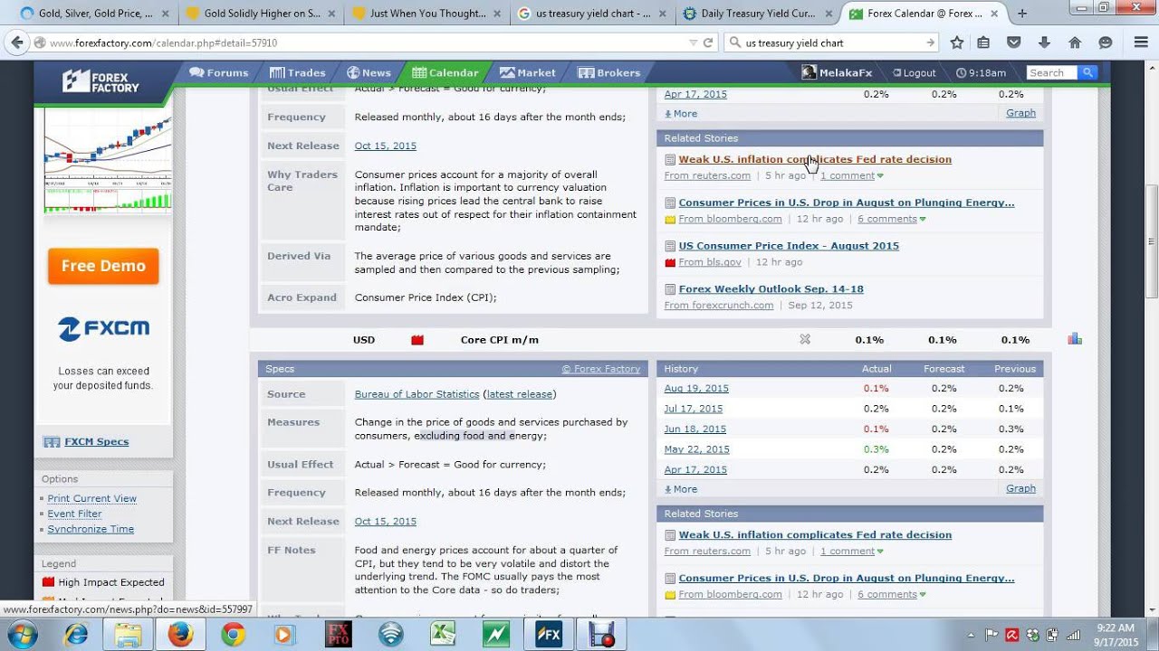Open the URL history dropdown arrow
This screenshot has width=1159, height=651.
pos(693,42)
